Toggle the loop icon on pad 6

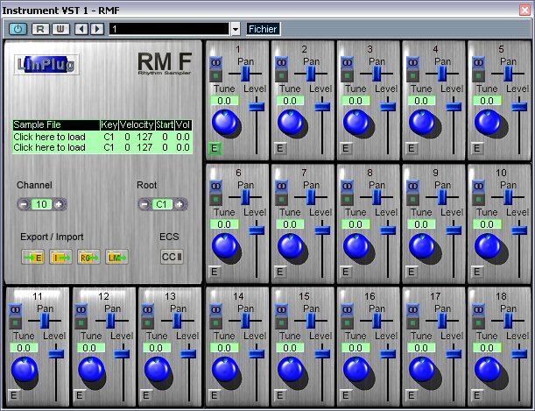(x=215, y=187)
